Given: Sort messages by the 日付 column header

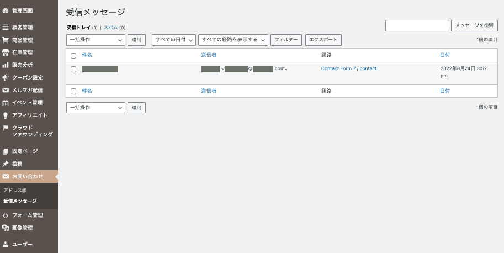Looking at the screenshot, I should 444,55.
